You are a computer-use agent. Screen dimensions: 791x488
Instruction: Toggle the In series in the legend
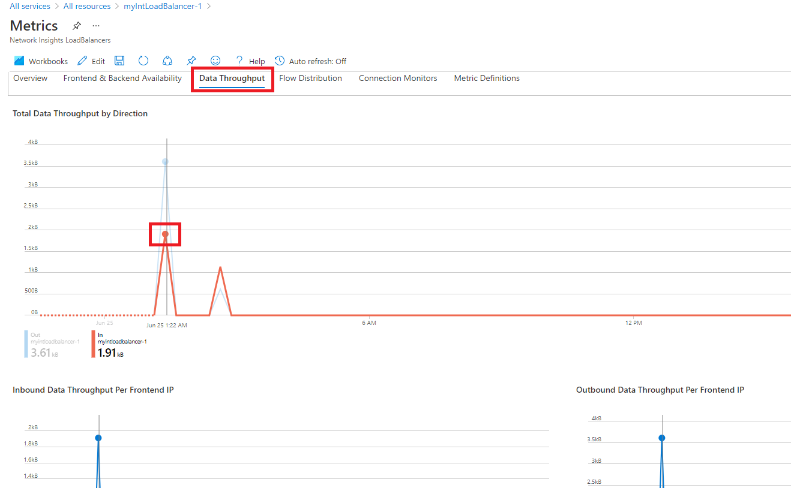pyautogui.click(x=123, y=345)
